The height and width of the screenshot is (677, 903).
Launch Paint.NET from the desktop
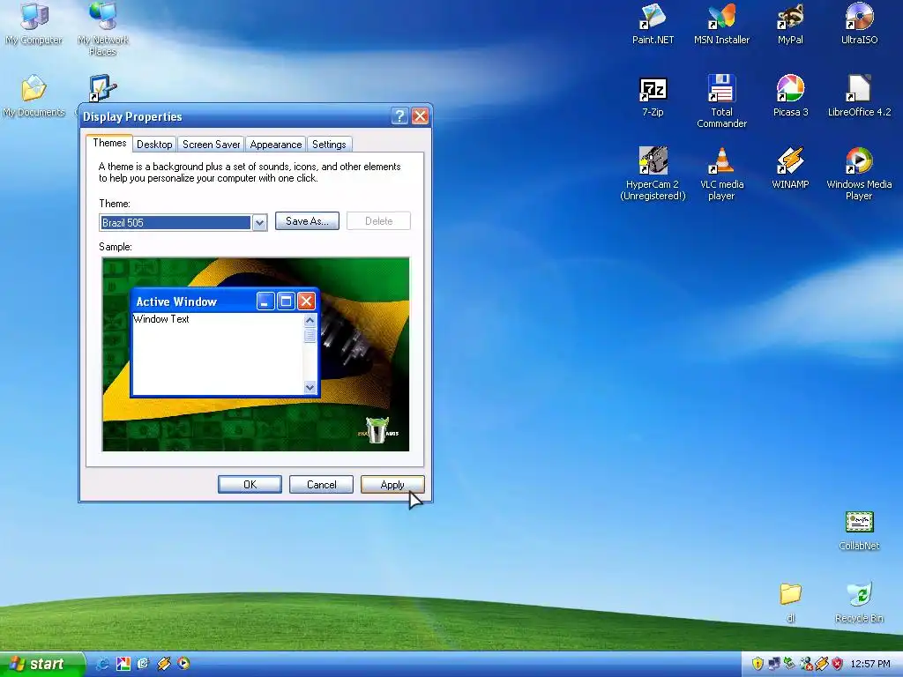click(653, 24)
